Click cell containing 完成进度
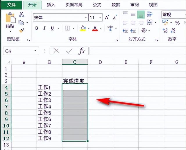This screenshot has height=150, width=186. pos(75,81)
